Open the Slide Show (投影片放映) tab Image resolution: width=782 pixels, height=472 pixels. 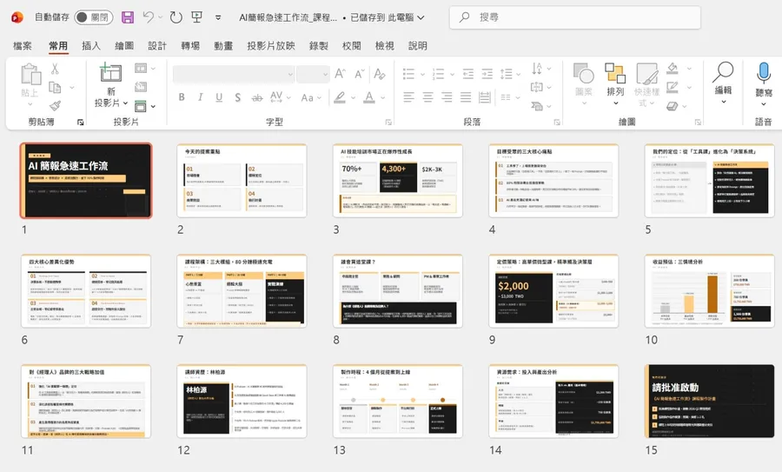tap(270, 46)
